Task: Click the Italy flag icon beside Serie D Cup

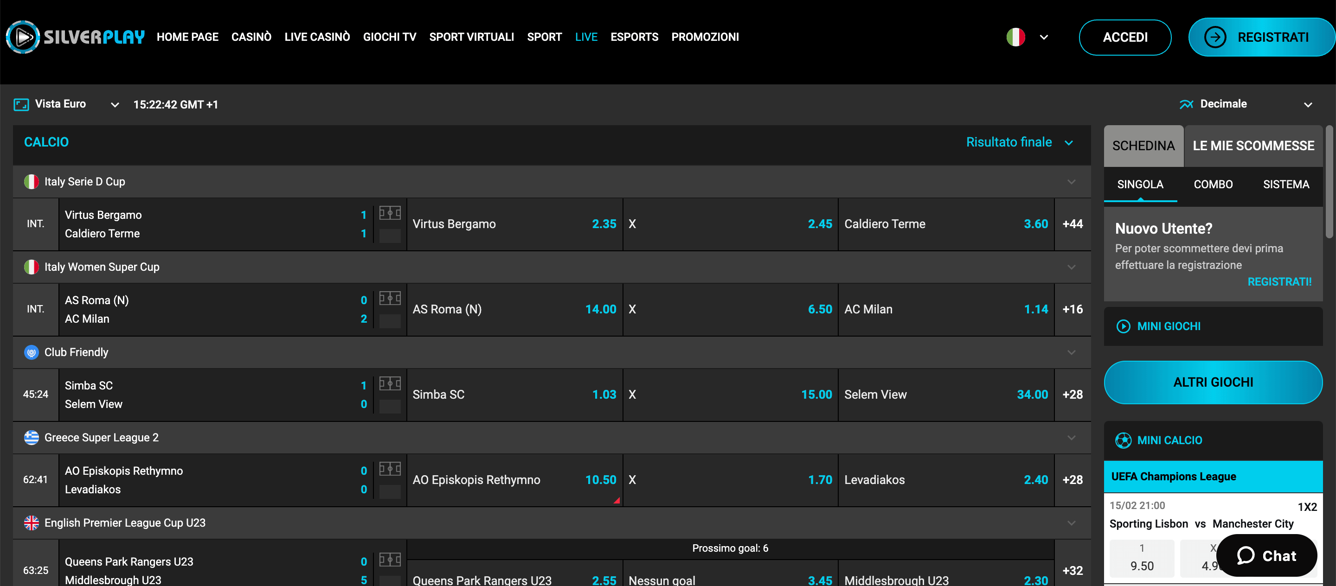Action: pos(32,181)
